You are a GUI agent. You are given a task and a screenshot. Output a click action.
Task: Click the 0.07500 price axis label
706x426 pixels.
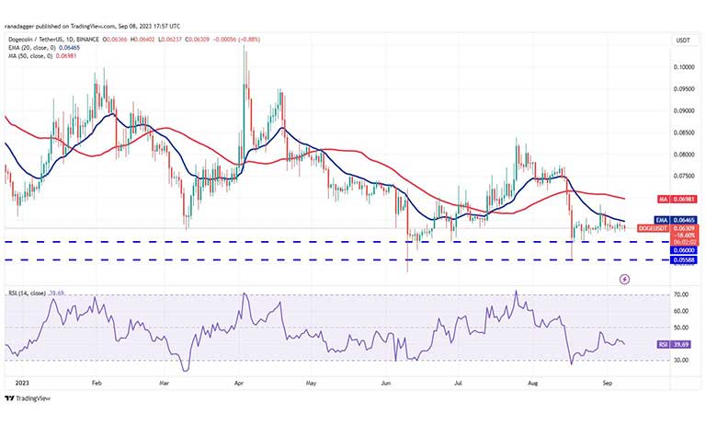tap(684, 177)
